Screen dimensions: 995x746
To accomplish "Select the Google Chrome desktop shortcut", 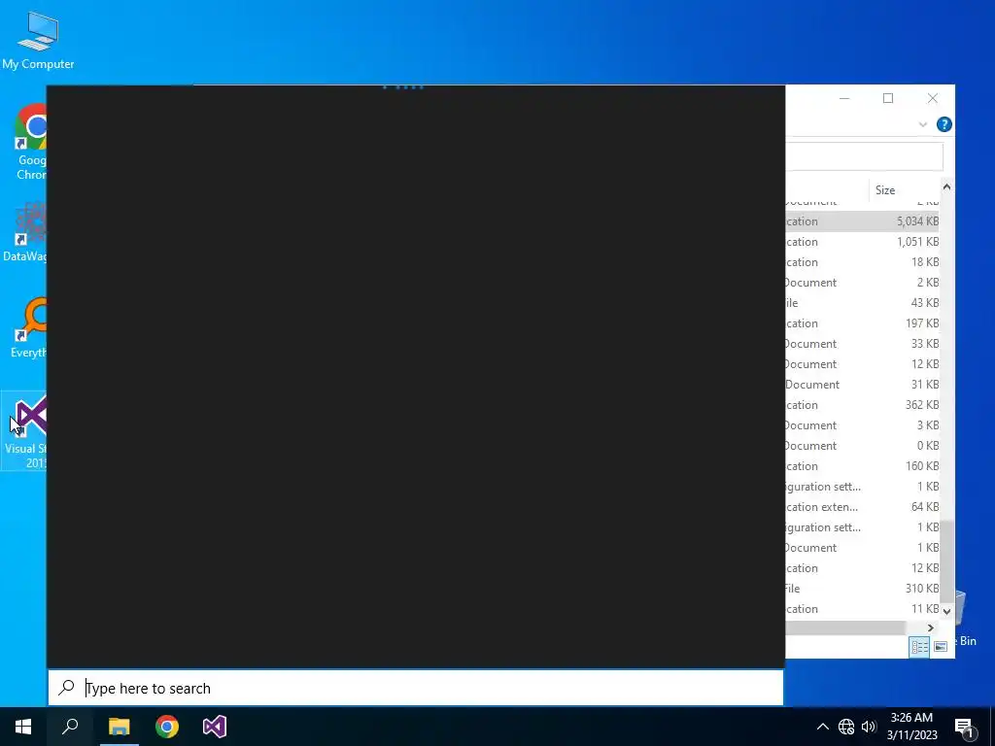I will pyautogui.click(x=30, y=143).
